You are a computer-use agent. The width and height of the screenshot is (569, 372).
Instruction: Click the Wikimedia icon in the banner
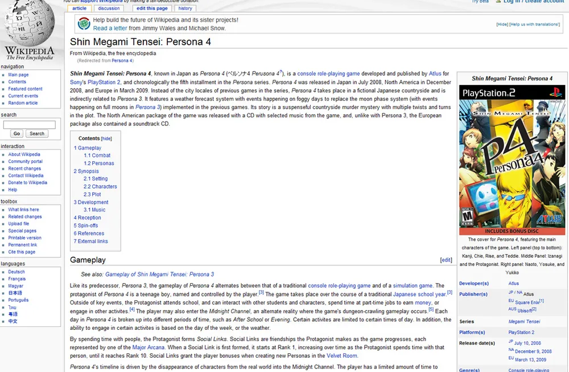tap(84, 24)
